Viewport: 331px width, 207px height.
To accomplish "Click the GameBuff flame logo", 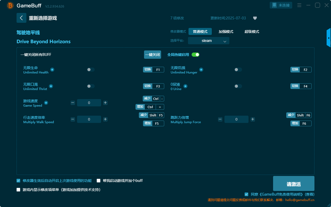I will pos(10,5).
